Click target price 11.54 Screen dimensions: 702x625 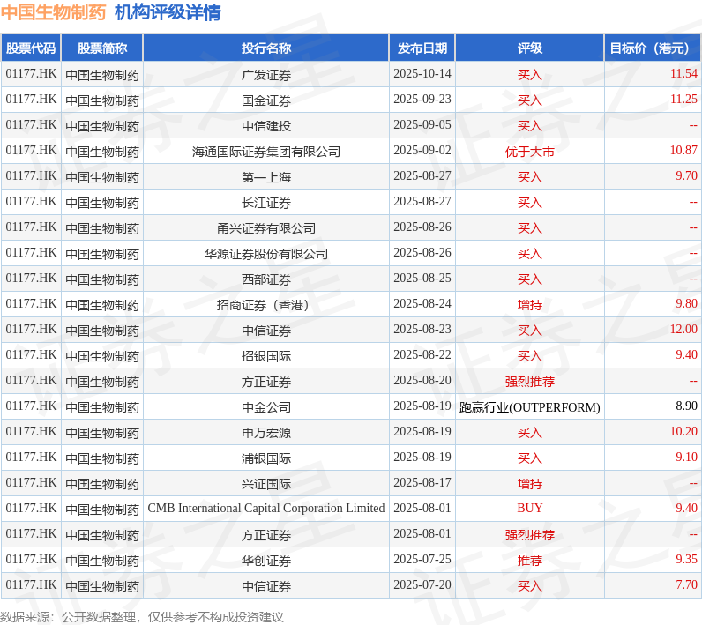pos(683,73)
